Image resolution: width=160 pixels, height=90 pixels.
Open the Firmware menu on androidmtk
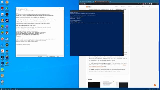(130, 7)
